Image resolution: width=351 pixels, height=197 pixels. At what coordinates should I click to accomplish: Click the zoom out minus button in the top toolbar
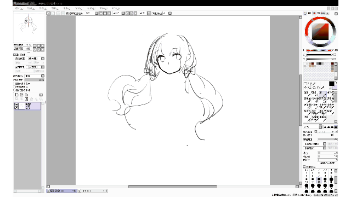pos(101,13)
